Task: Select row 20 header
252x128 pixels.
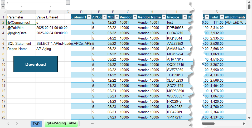Action: [x=3, y=117]
